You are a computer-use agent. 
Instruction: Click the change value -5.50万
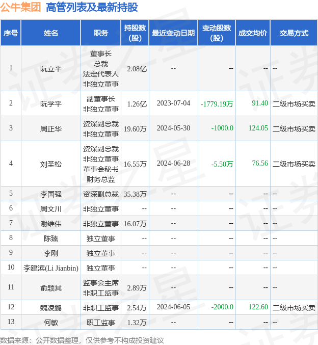222,164
